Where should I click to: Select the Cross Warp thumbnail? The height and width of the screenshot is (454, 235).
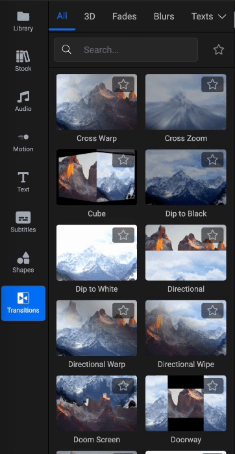click(x=97, y=102)
